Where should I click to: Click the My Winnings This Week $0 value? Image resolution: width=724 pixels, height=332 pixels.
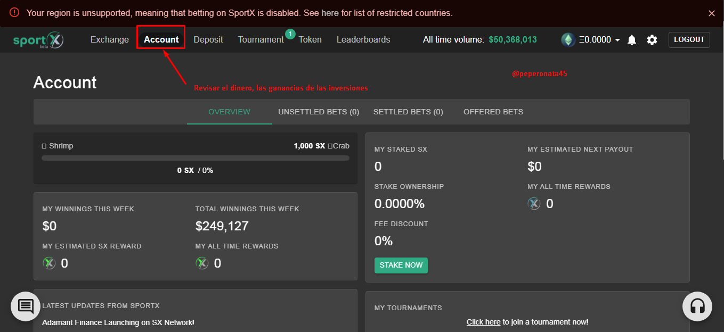(x=50, y=226)
